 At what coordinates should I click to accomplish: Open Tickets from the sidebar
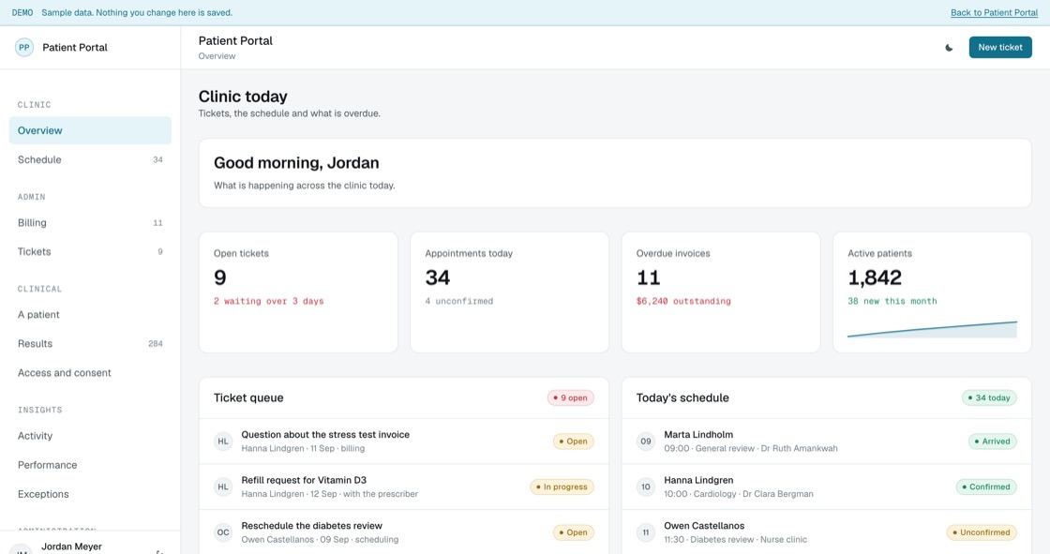[x=90, y=252]
